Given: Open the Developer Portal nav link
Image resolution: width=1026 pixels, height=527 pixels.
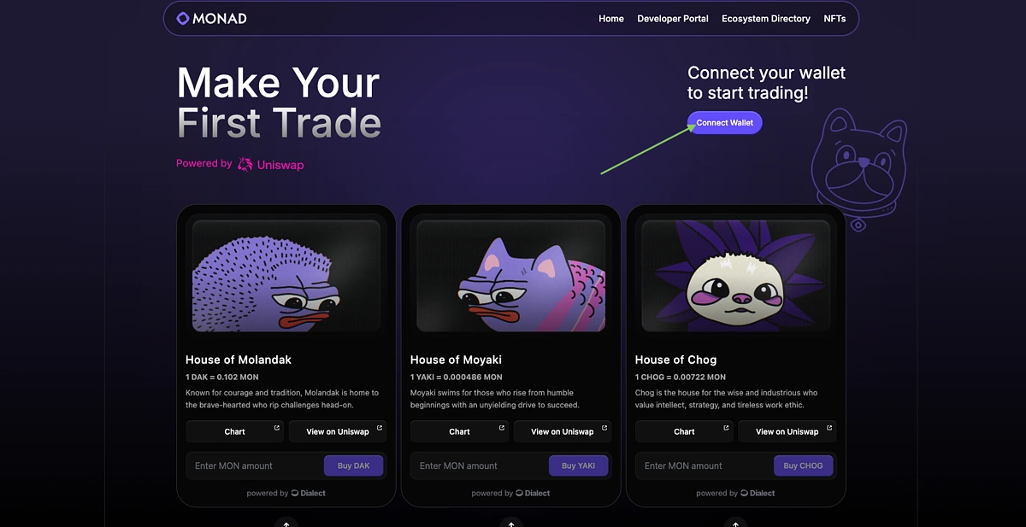Looking at the screenshot, I should click(x=673, y=19).
